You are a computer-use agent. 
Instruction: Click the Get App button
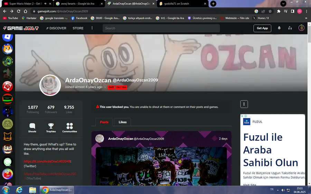click(262, 28)
